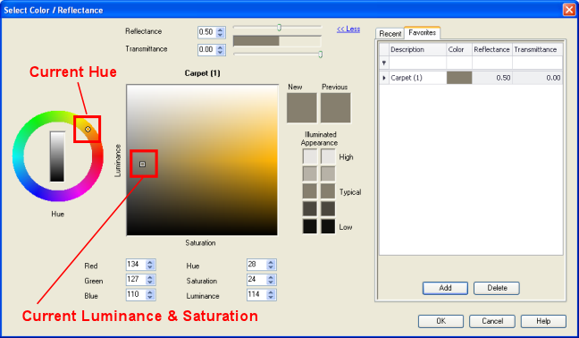Switch to the Favorites tab

click(422, 32)
